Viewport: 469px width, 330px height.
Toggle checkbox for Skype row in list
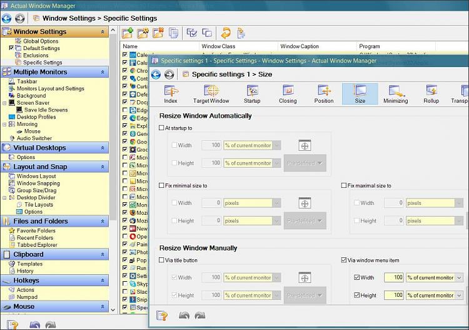coord(125,284)
